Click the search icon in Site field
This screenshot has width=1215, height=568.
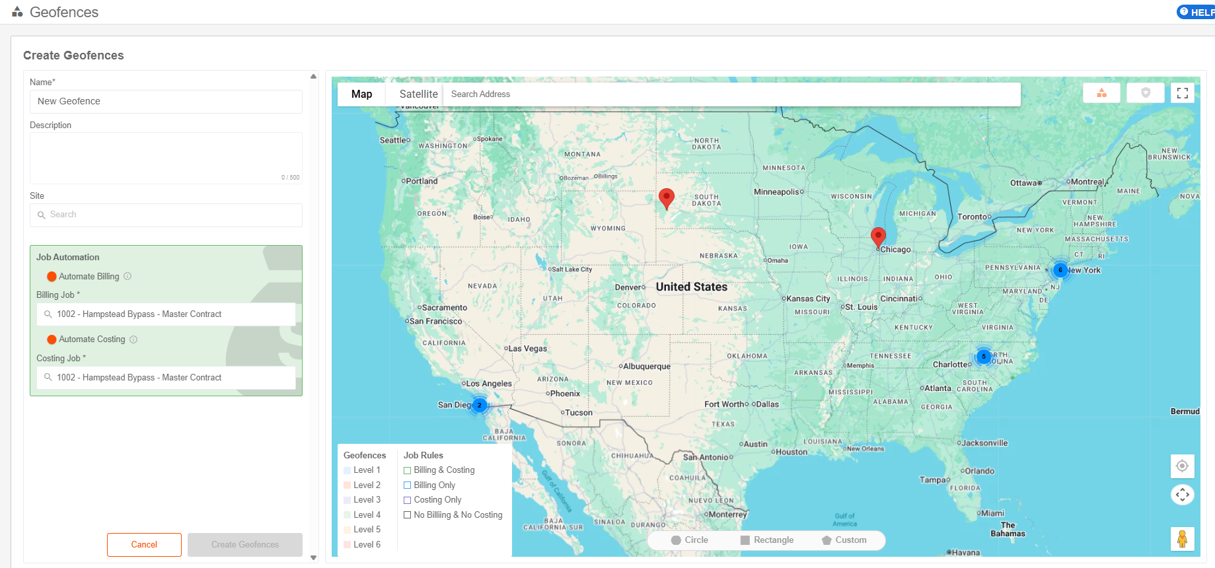[x=42, y=215]
